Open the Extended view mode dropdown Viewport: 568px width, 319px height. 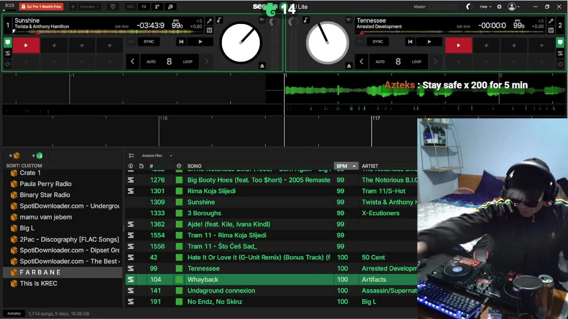[x=90, y=7]
